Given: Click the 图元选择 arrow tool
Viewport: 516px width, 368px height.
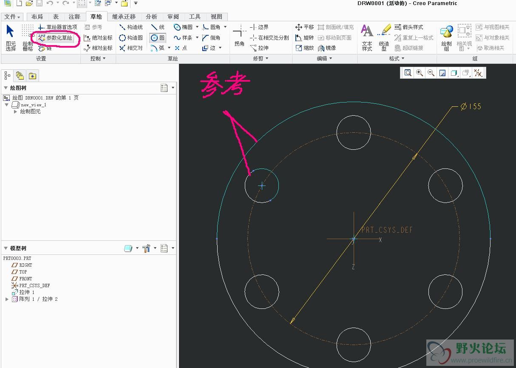Looking at the screenshot, I should [x=11, y=38].
